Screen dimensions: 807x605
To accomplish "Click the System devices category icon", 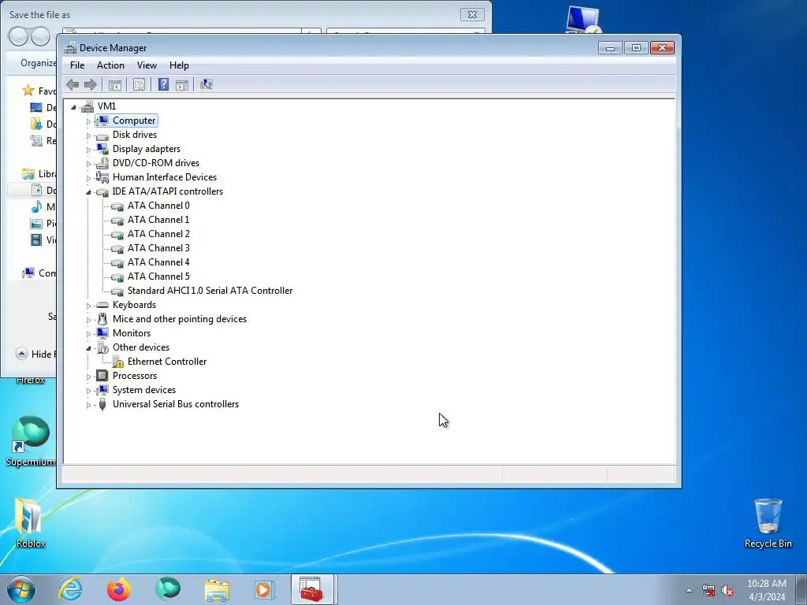I will tap(102, 390).
